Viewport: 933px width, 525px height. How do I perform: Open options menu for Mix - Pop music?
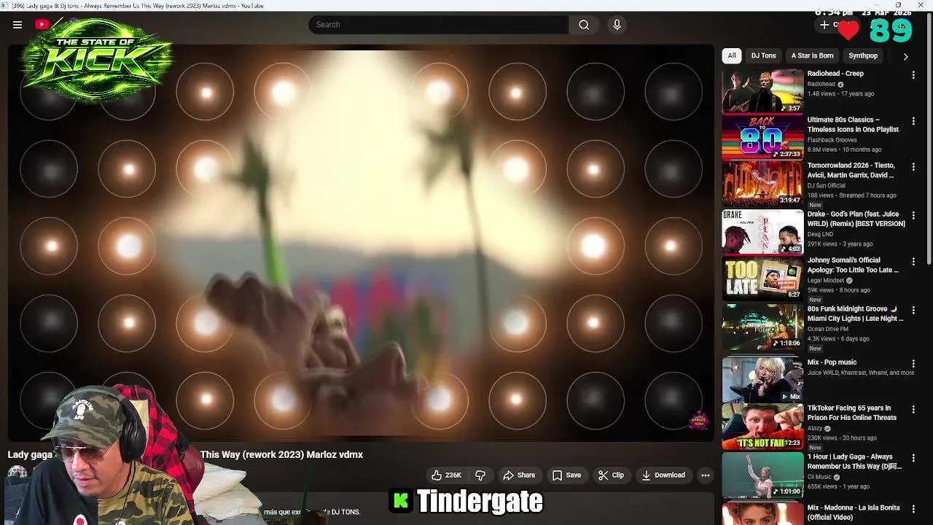(913, 363)
